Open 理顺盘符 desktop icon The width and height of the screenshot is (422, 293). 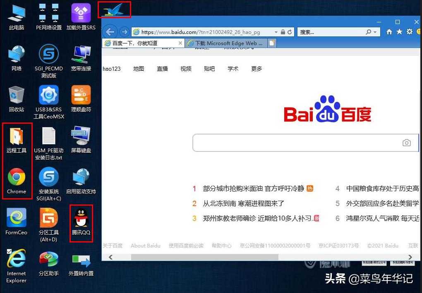81,99
